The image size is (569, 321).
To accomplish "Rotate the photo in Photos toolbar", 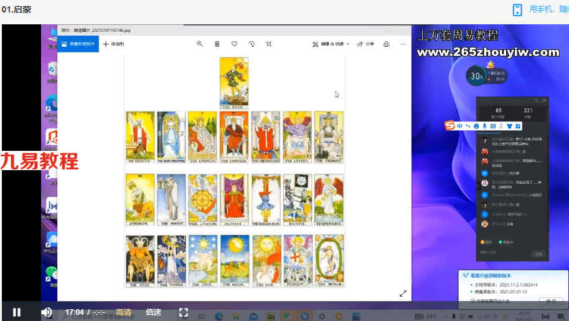I will point(252,44).
